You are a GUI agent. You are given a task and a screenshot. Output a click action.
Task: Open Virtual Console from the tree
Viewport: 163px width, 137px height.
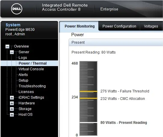pos(31,69)
